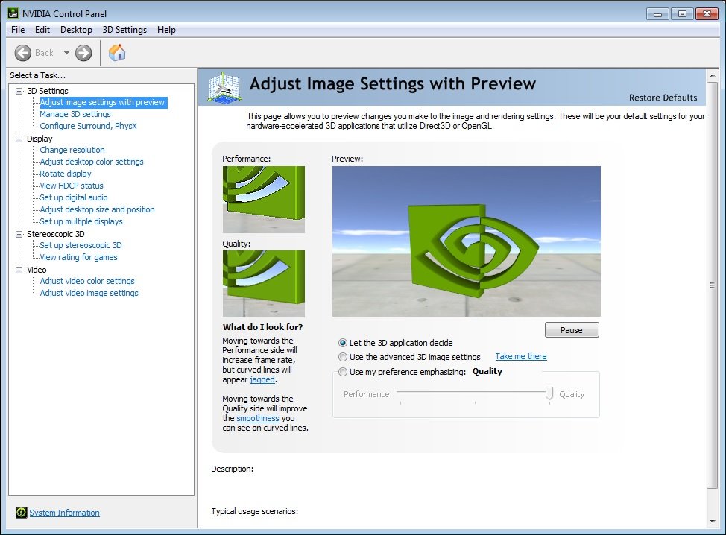
Task: Click the Take me there link
Action: point(521,356)
